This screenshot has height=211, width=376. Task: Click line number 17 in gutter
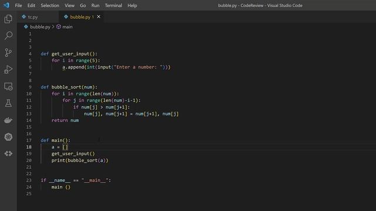point(29,141)
